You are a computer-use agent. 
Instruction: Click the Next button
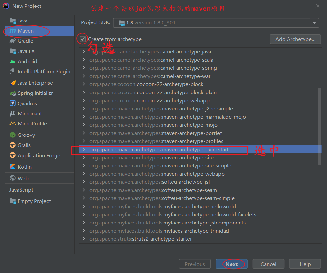point(231,264)
